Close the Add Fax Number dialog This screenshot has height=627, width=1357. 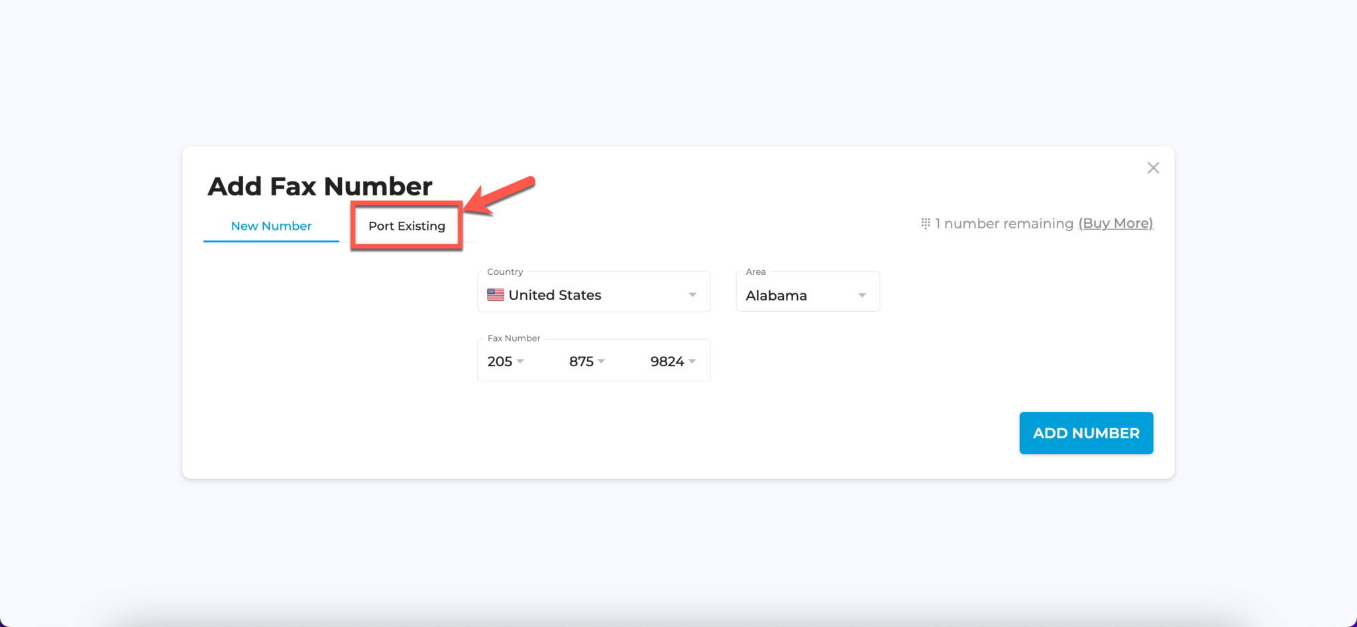(x=1153, y=168)
